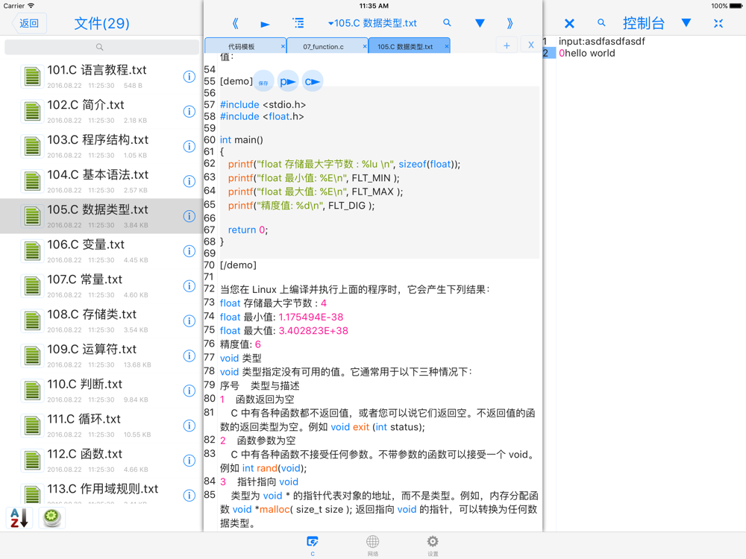Show info for 110.C 判断.txt
Image resolution: width=746 pixels, height=559 pixels.
pos(189,391)
